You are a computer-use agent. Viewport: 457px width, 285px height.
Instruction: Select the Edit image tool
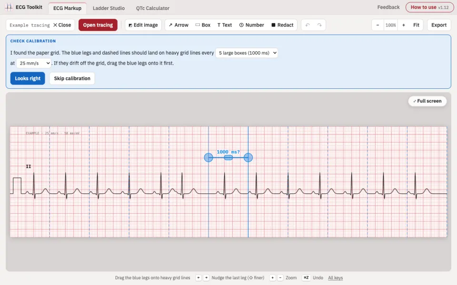click(x=143, y=25)
